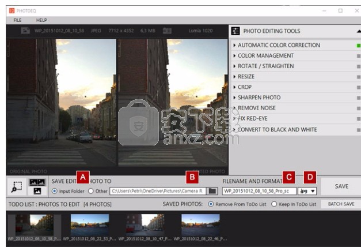Open the .jpg file format dropdown
Image resolution: width=361 pixels, height=247 pixels.
pos(307,191)
